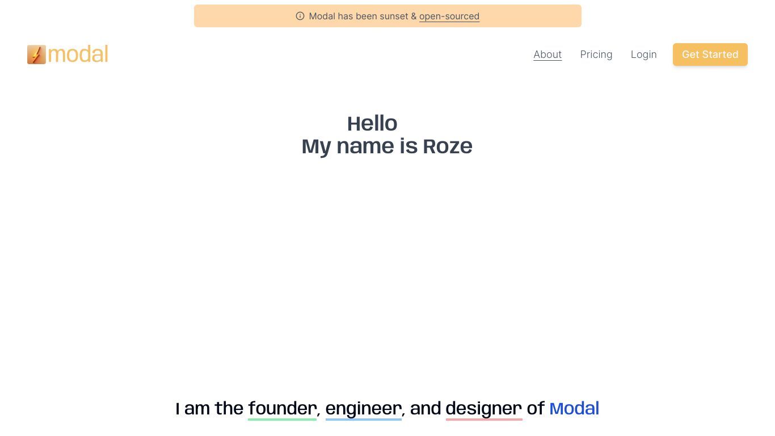Follow the blue Modal link
Image resolution: width=775 pixels, height=436 pixels.
tap(574, 408)
